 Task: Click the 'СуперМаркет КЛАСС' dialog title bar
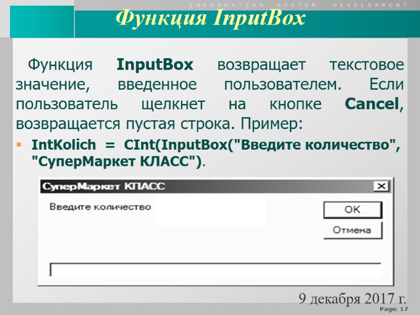(x=215, y=186)
